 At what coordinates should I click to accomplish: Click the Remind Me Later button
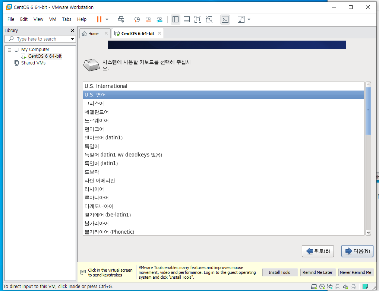point(318,272)
